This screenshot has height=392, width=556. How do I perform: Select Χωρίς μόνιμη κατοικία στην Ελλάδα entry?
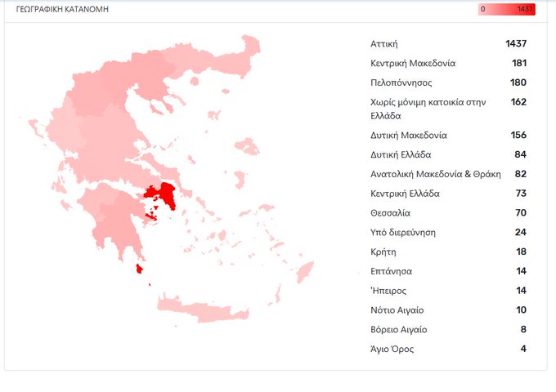pyautogui.click(x=448, y=109)
